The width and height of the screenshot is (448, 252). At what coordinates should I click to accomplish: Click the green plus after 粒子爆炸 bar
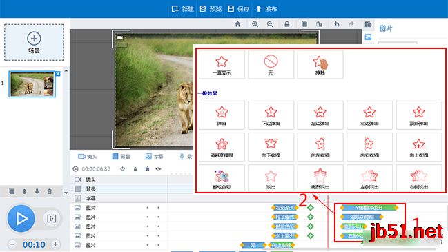[311, 217]
